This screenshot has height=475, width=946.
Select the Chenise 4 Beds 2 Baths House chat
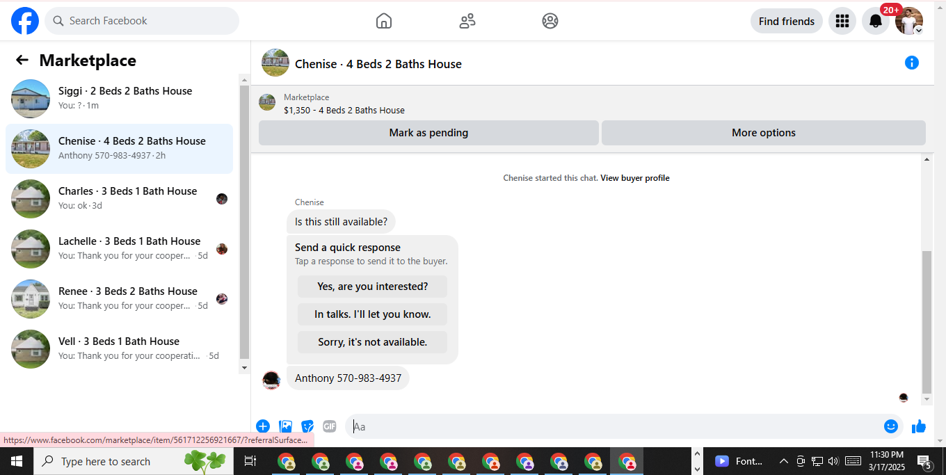click(119, 149)
